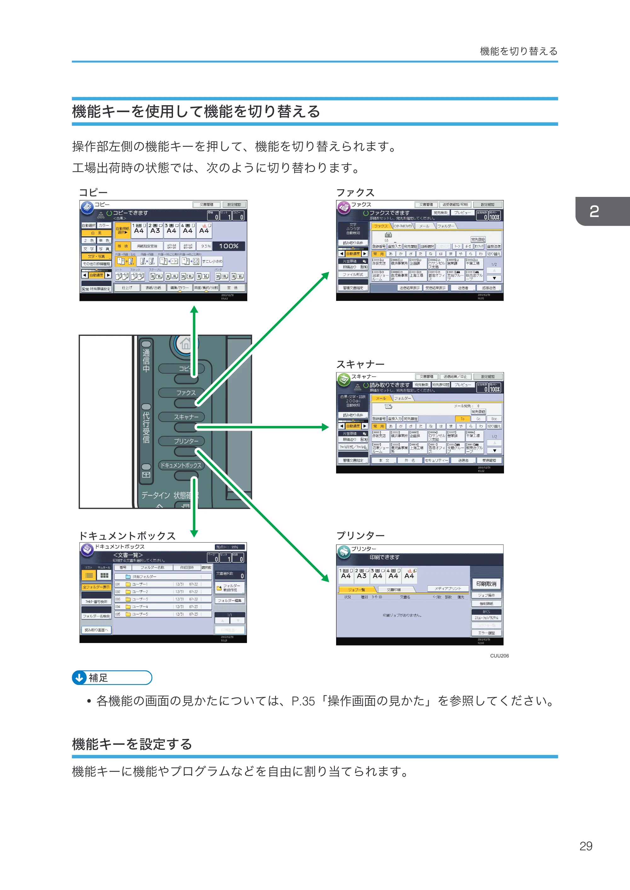
Task: Go to next page arrow on Fax destination list
Action: point(494,278)
